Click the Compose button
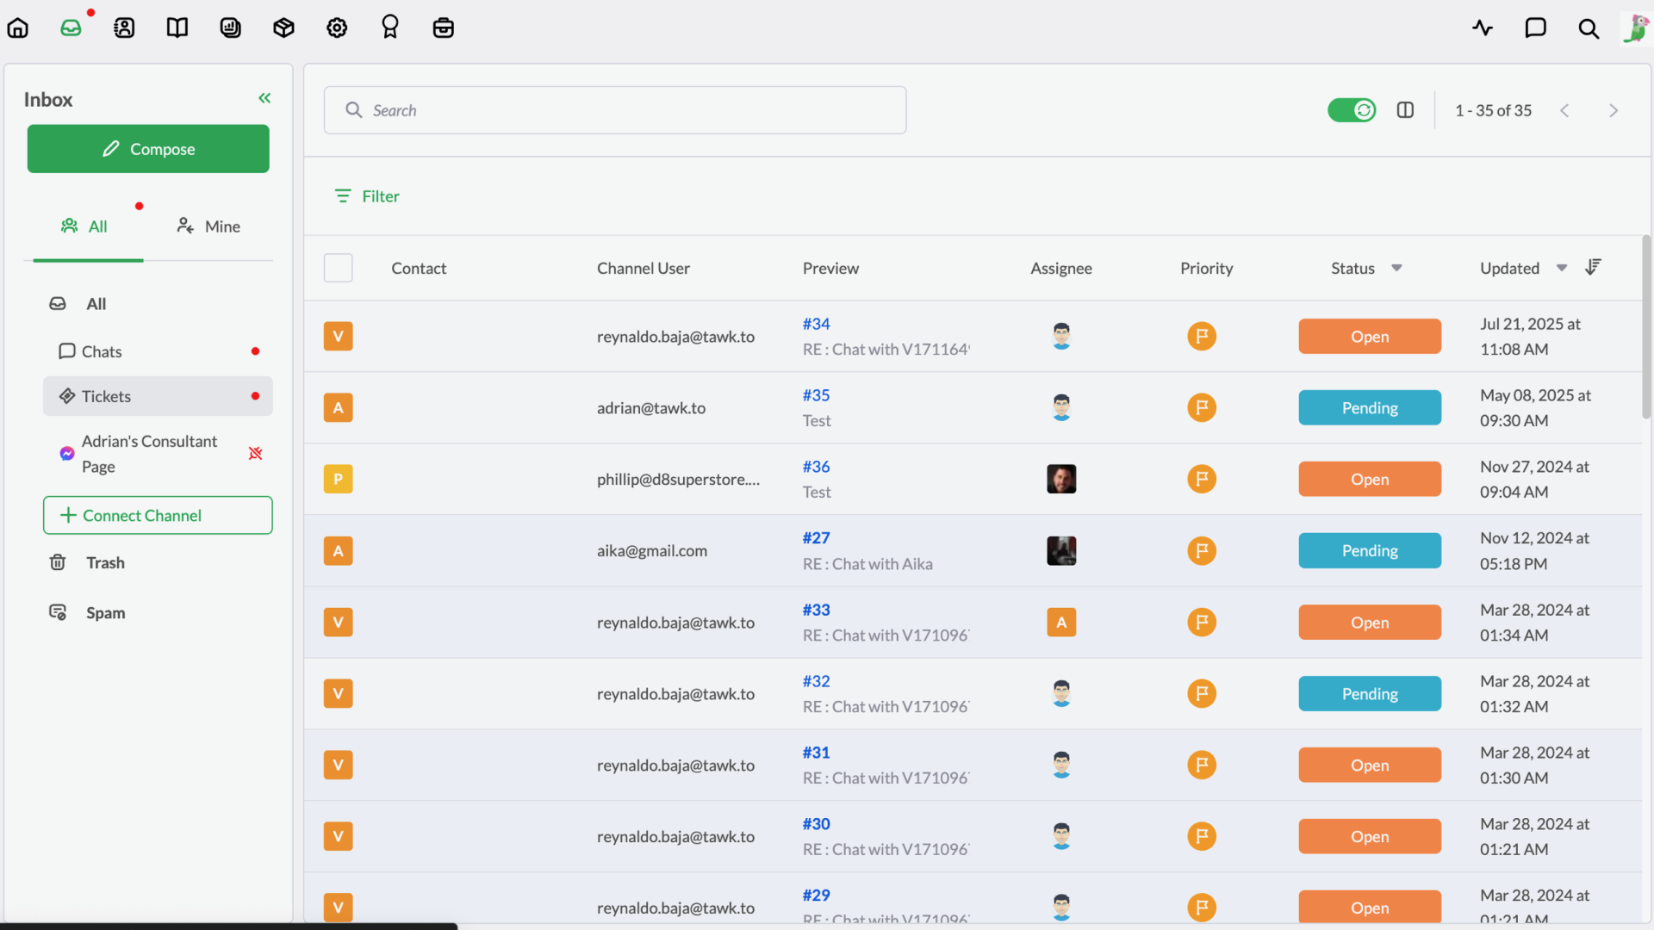 pyautogui.click(x=148, y=149)
